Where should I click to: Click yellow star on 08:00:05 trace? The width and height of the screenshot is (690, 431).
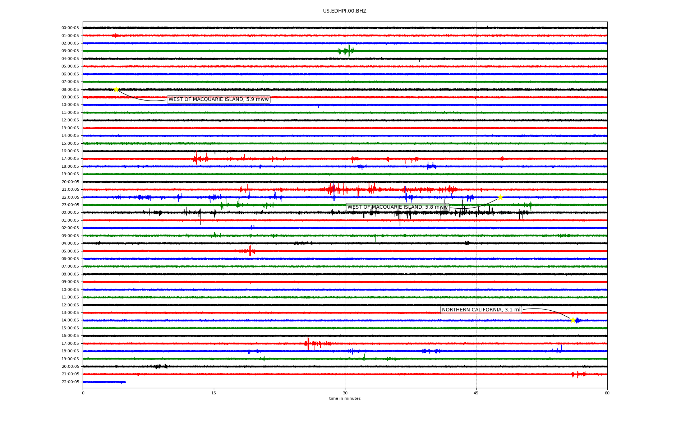coord(116,89)
